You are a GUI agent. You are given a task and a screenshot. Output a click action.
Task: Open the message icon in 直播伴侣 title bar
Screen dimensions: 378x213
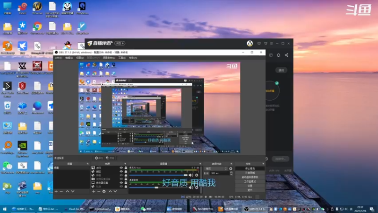(x=259, y=44)
